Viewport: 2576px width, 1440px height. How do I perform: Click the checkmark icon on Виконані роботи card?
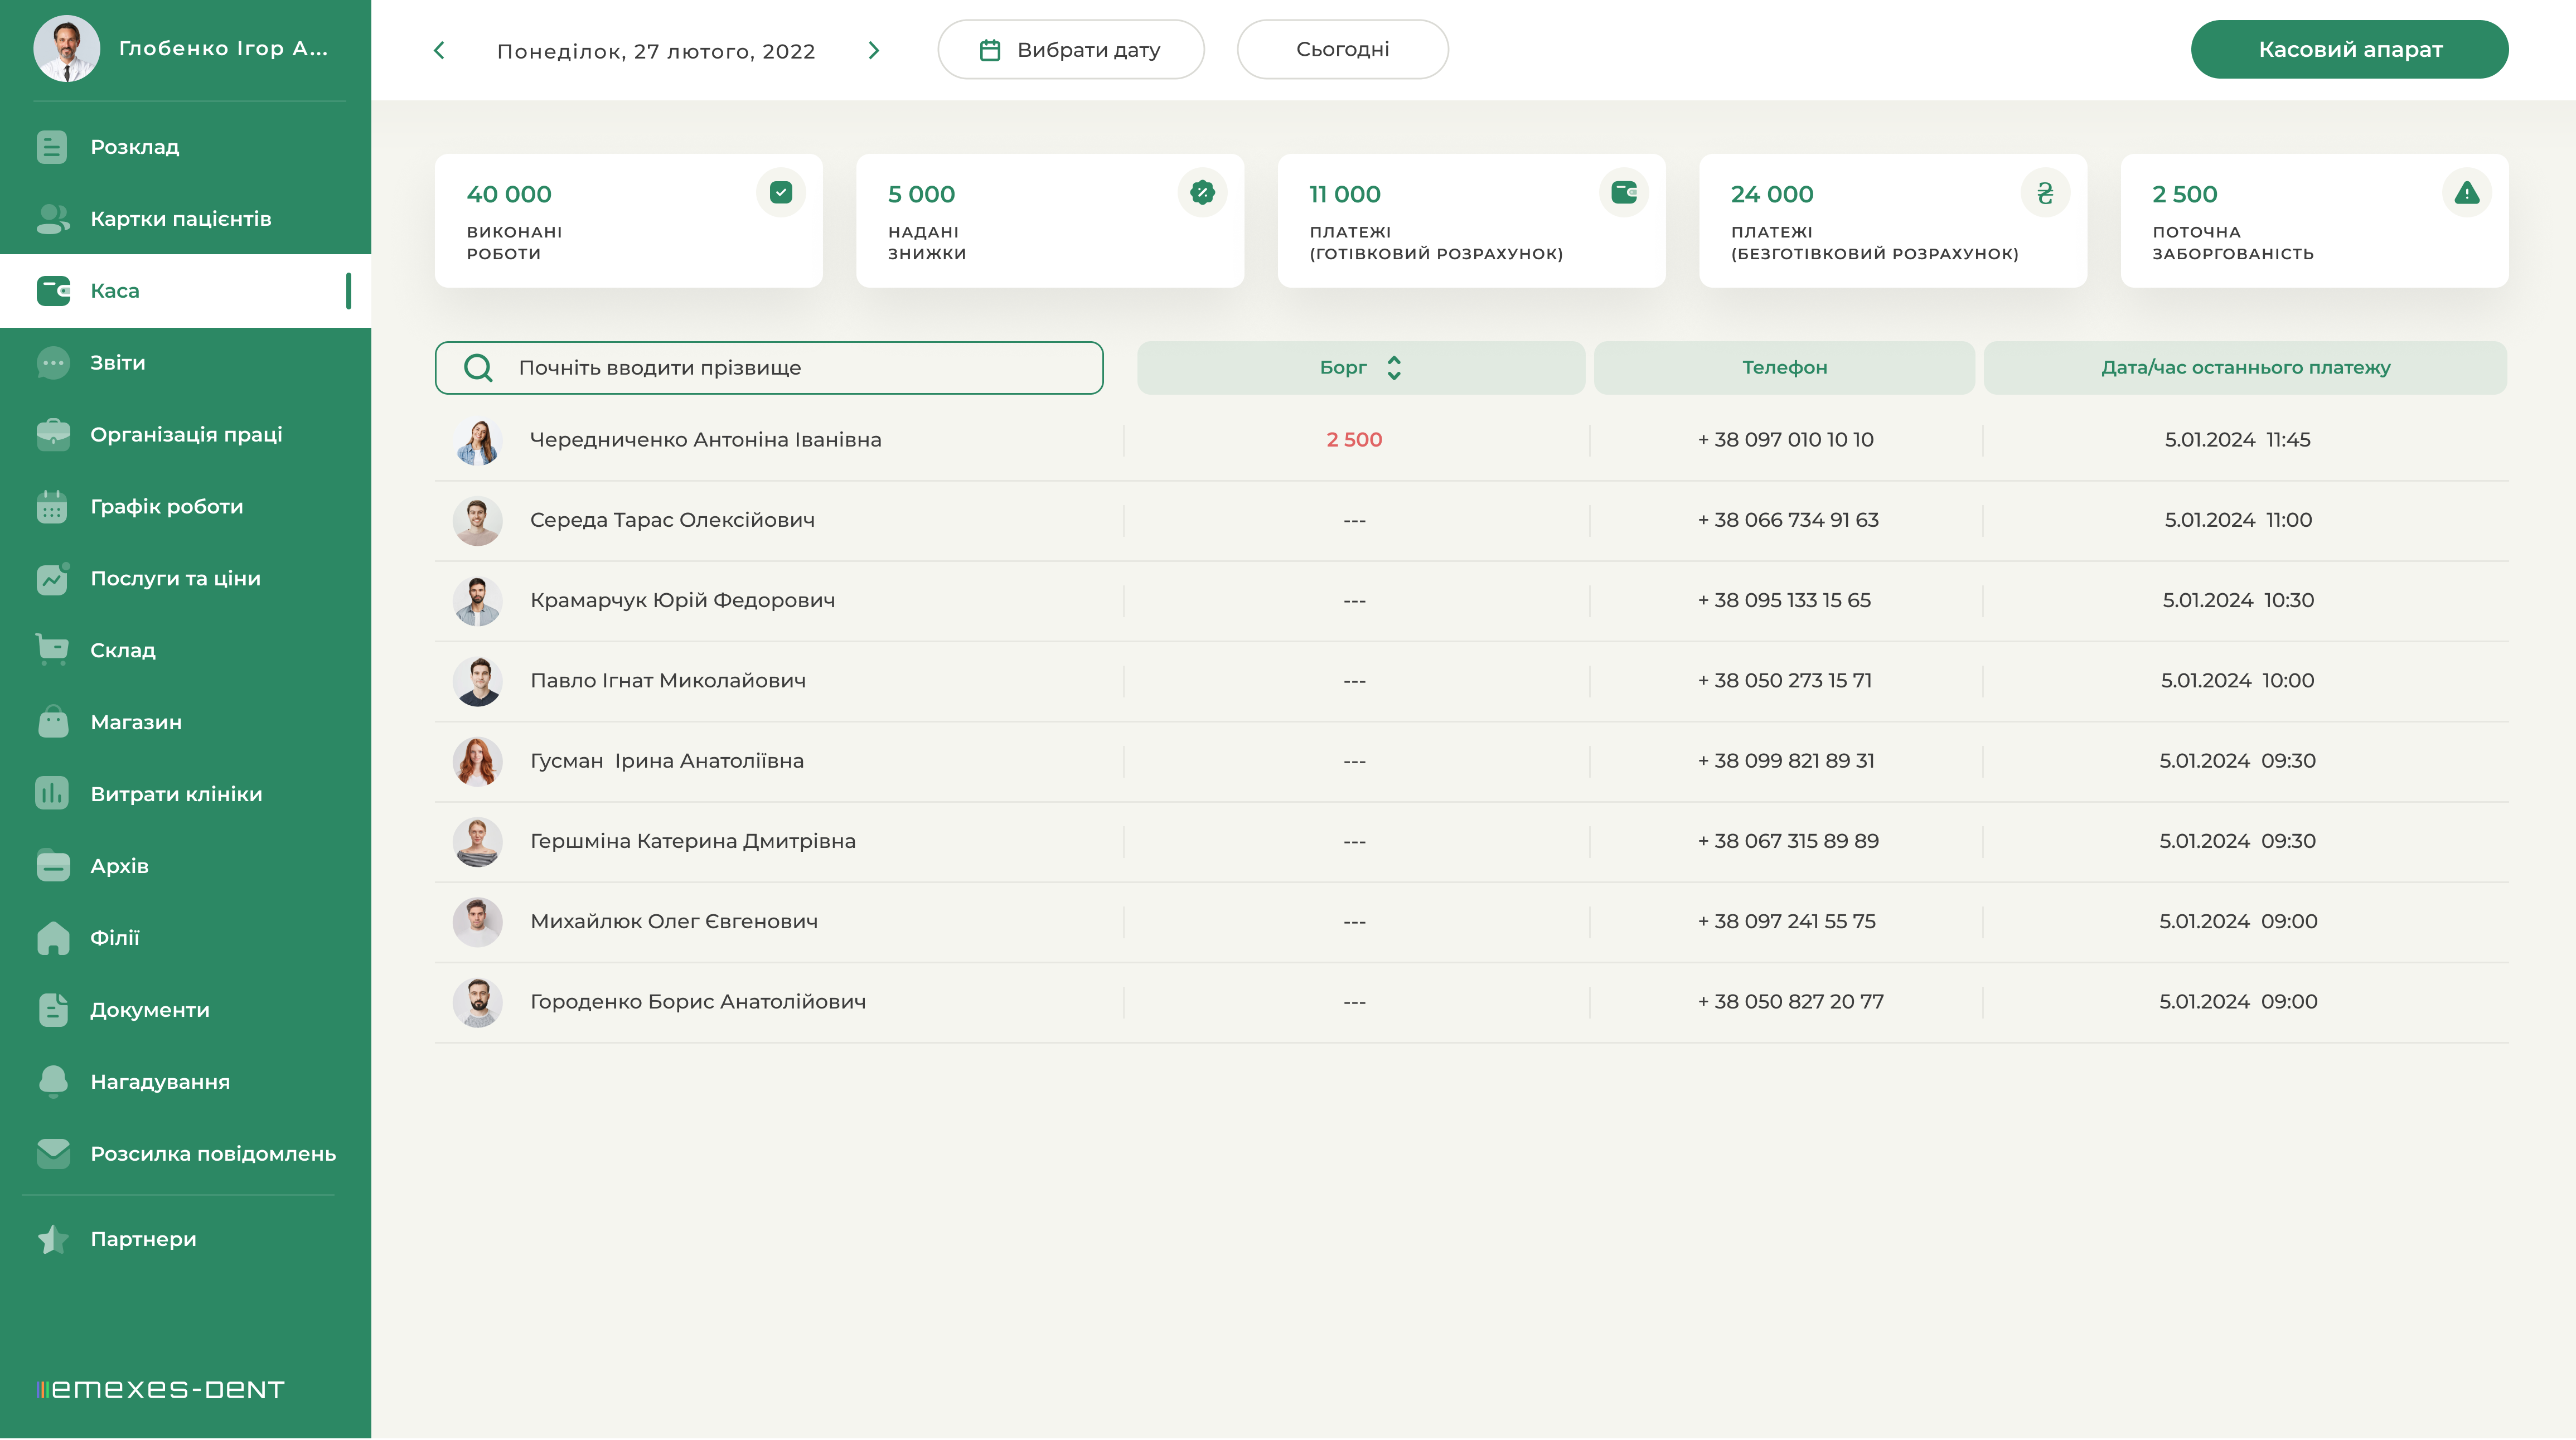(781, 192)
